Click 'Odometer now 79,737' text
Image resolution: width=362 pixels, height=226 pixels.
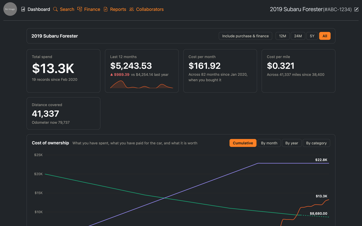coord(51,122)
